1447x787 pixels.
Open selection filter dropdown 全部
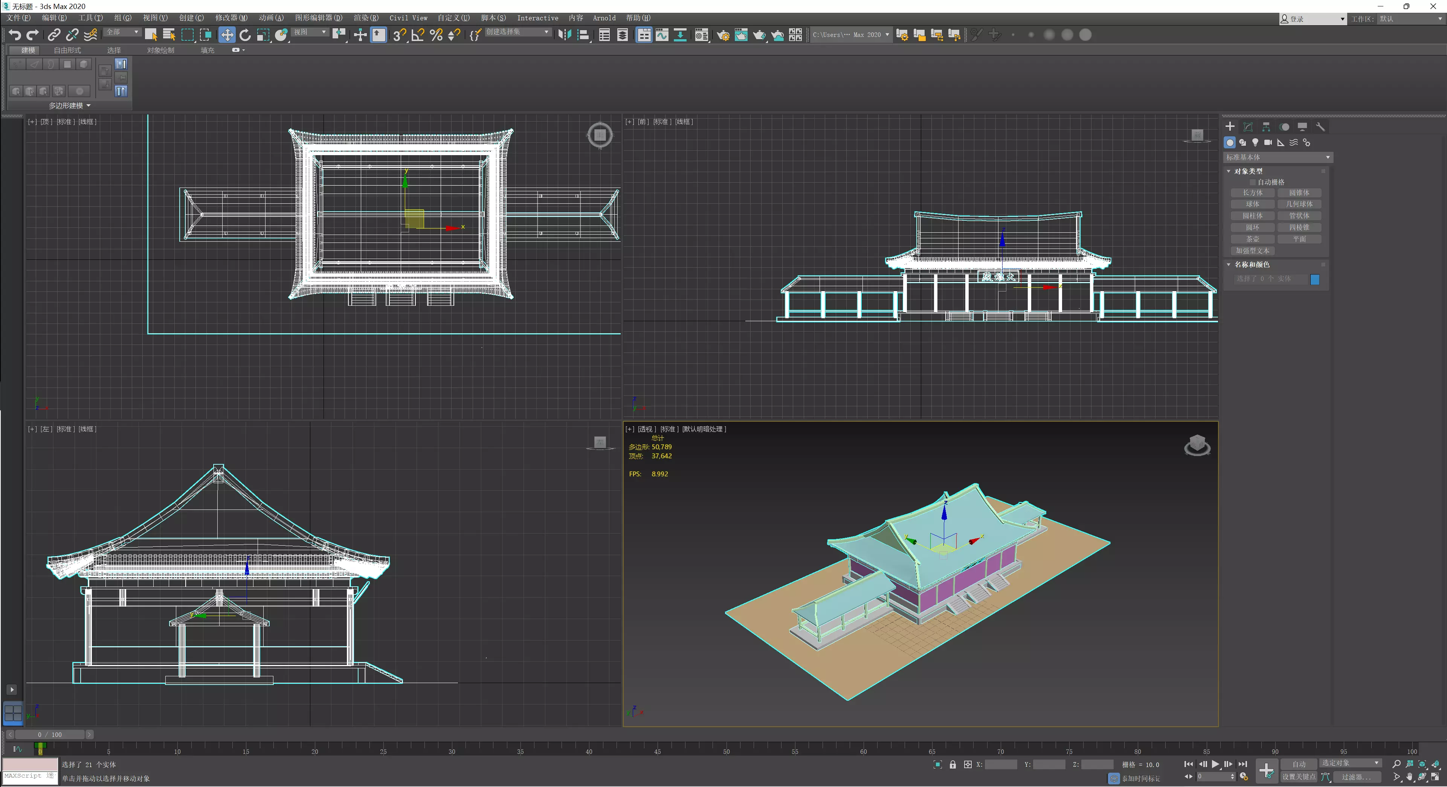[122, 32]
